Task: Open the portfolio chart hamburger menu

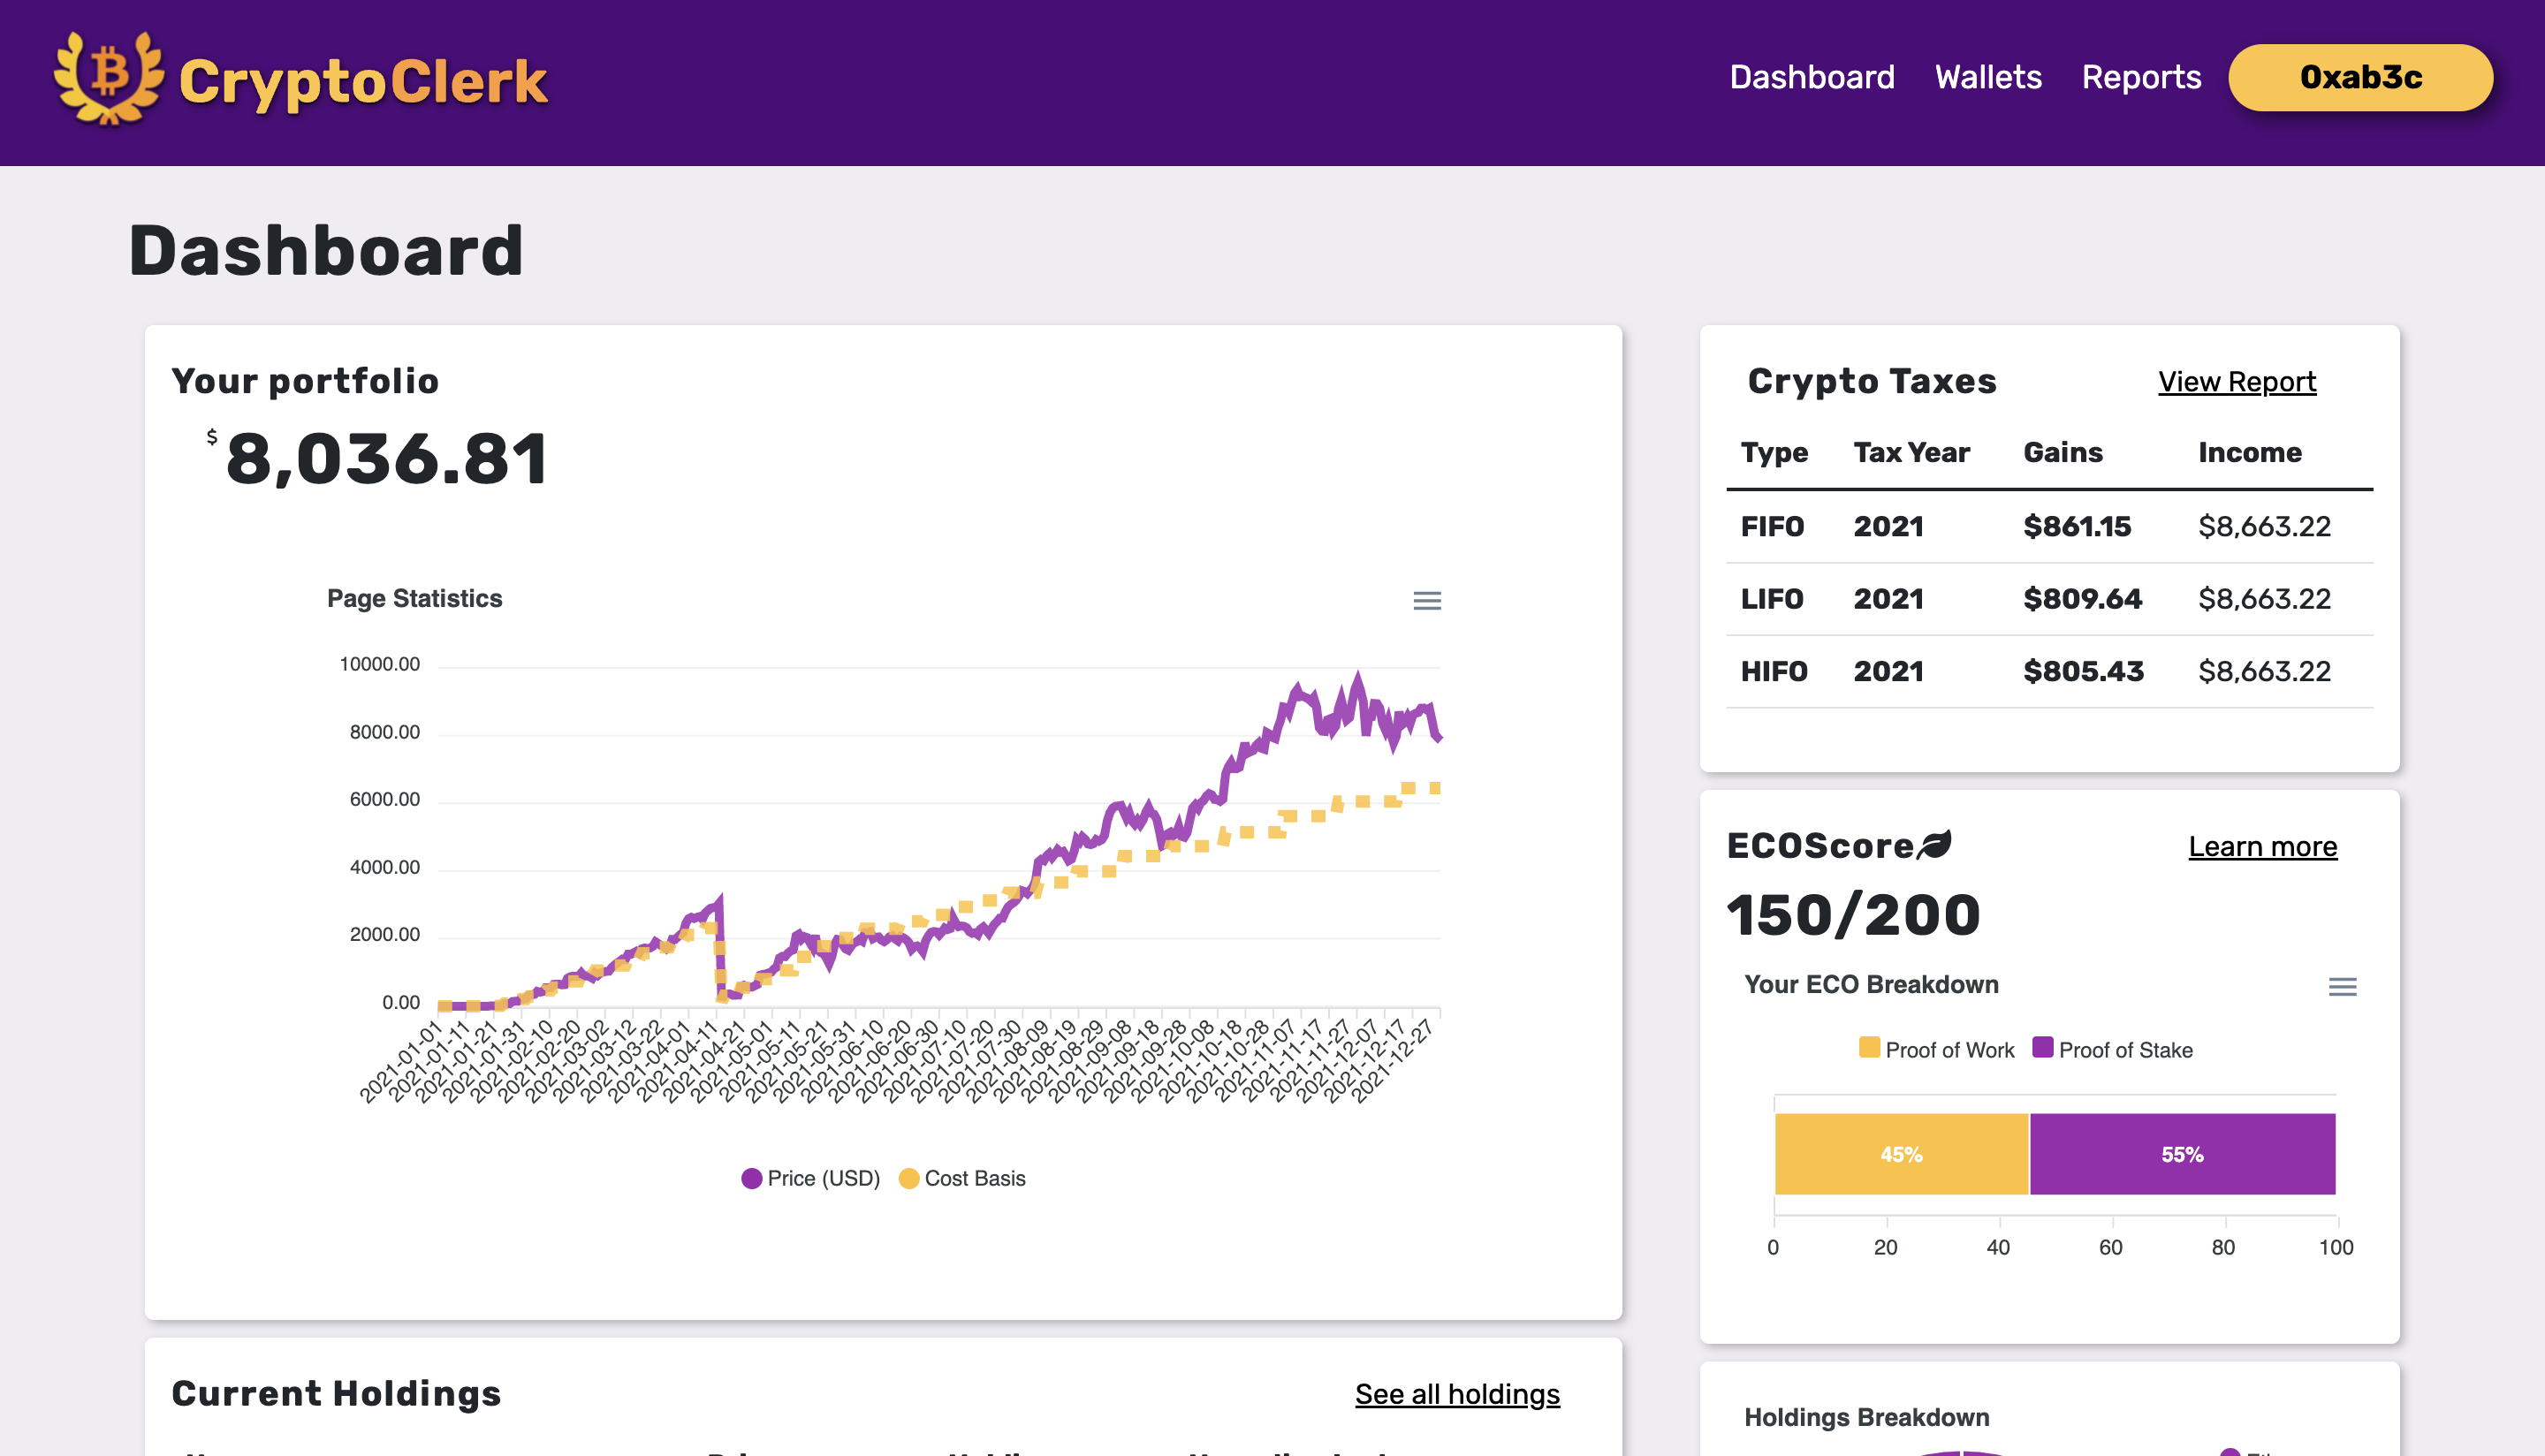Action: [x=1426, y=600]
